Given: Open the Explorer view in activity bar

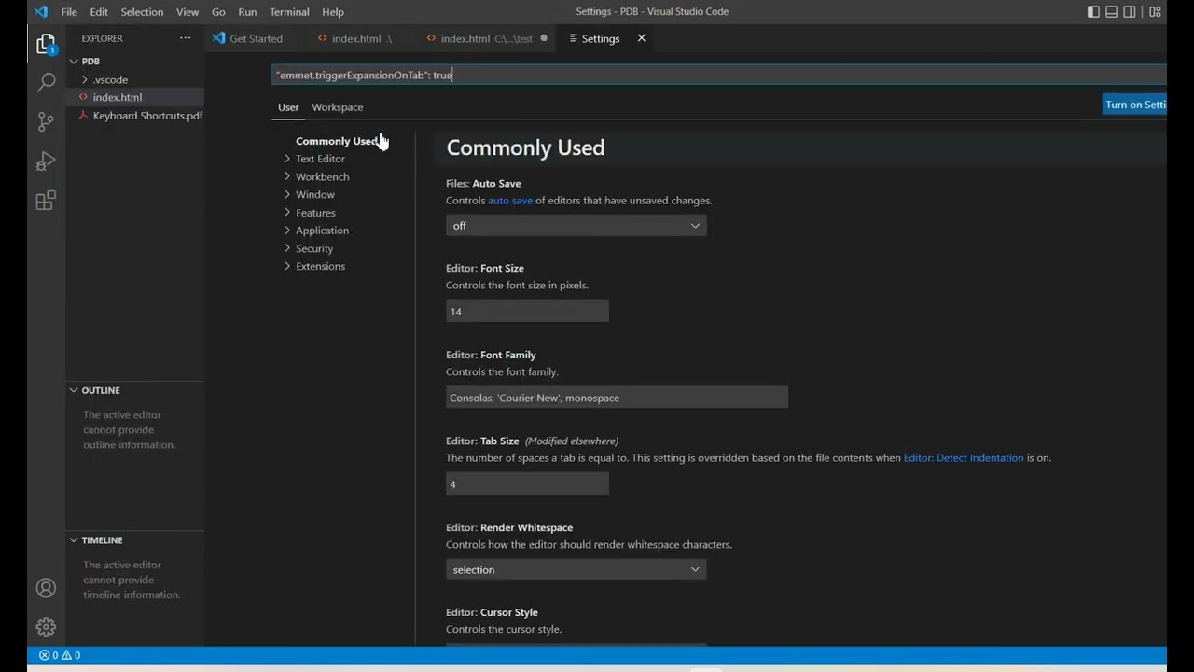Looking at the screenshot, I should coord(46,44).
